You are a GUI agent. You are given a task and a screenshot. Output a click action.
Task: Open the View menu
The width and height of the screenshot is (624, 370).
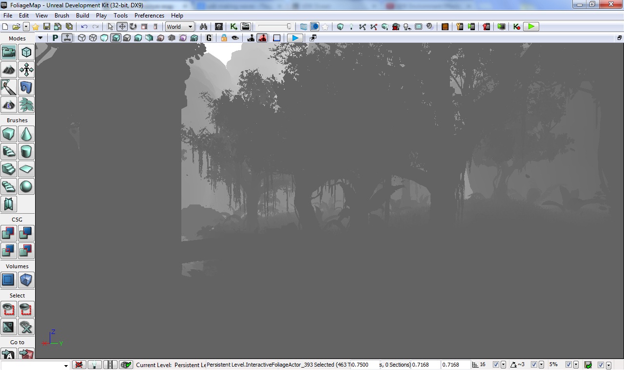[41, 16]
